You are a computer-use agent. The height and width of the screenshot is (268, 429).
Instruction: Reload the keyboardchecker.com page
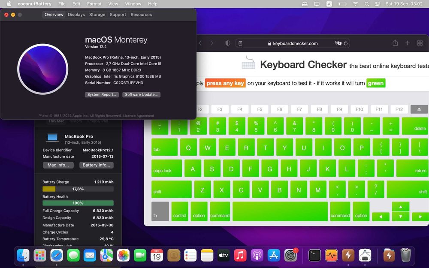[x=346, y=43]
